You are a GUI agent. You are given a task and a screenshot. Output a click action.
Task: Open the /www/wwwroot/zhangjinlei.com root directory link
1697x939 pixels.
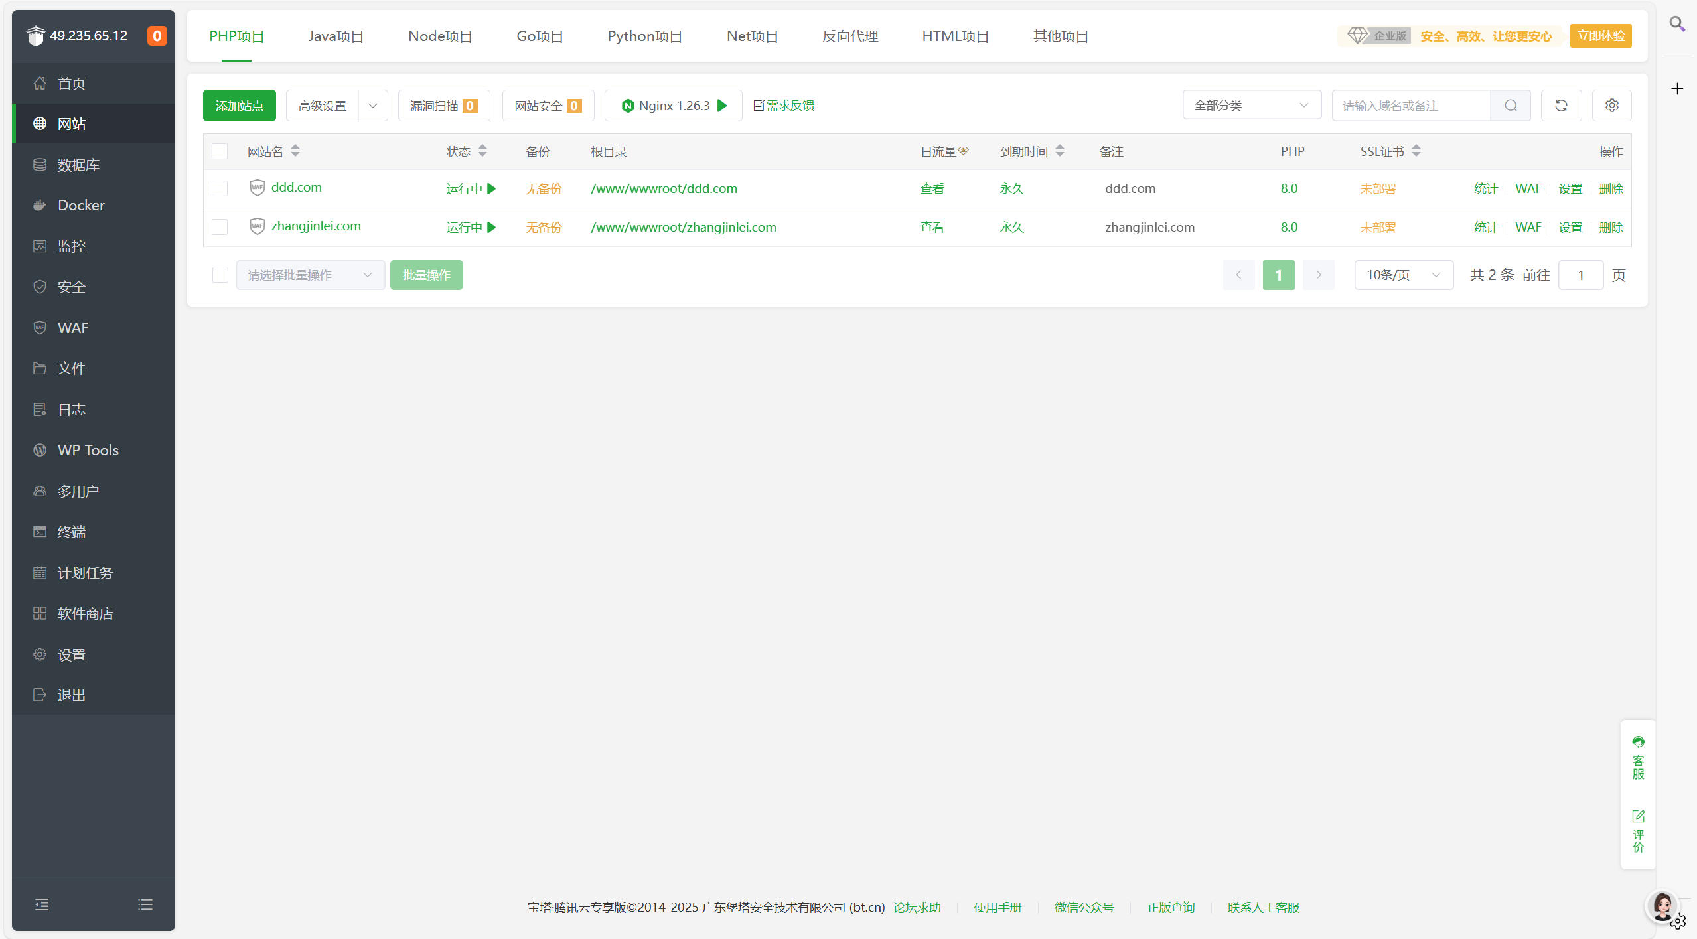click(683, 227)
